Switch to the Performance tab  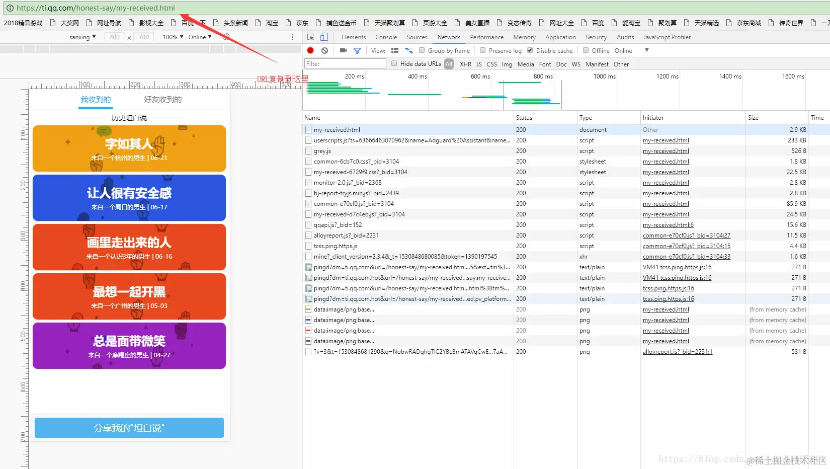click(487, 37)
